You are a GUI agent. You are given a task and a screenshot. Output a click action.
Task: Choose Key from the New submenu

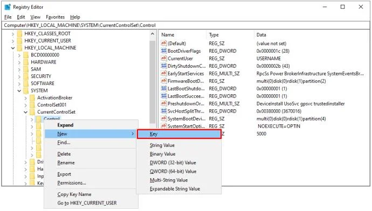[179, 134]
